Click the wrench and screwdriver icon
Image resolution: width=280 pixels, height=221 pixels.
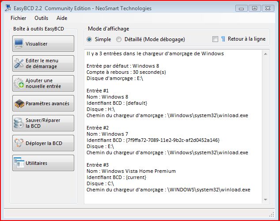pyautogui.click(x=19, y=63)
